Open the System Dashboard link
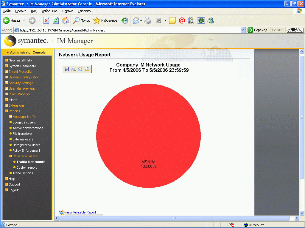305x228 pixels. 22,66
